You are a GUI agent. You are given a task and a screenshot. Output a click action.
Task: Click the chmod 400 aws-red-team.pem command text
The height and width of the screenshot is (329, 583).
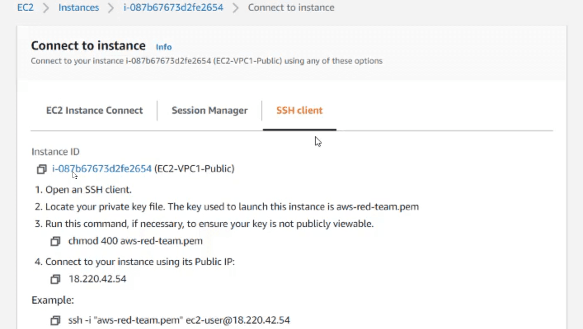point(135,241)
